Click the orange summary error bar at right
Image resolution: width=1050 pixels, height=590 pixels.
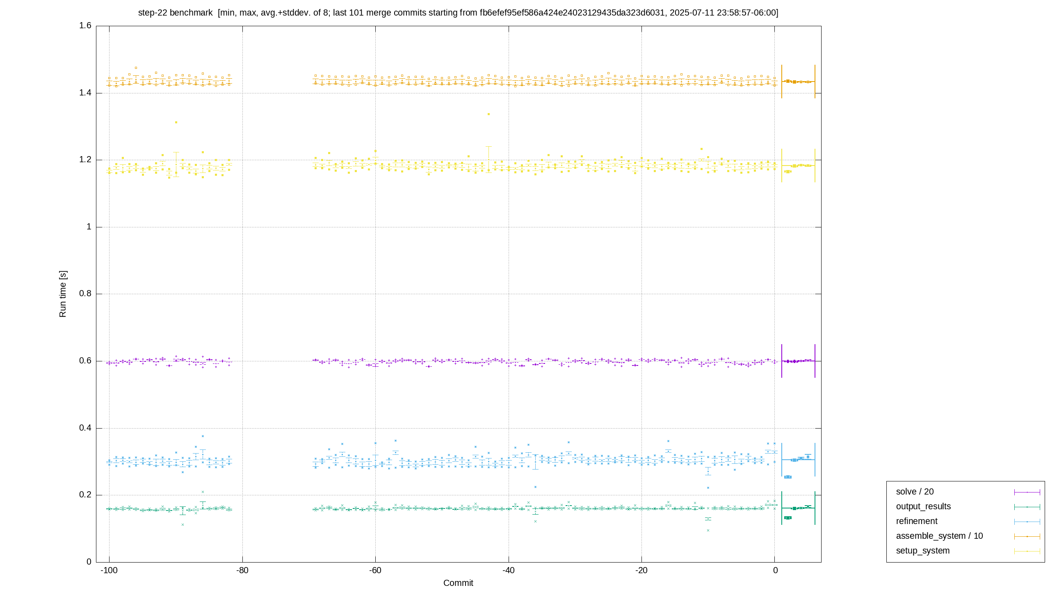point(798,82)
